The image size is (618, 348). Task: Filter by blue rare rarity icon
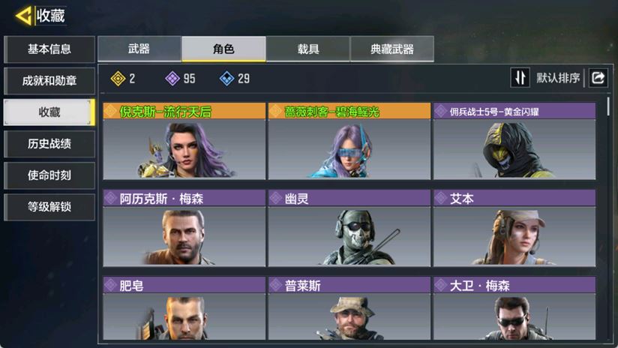tap(226, 79)
